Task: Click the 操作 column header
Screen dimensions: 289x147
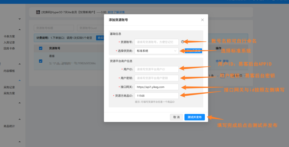Action: (218, 48)
